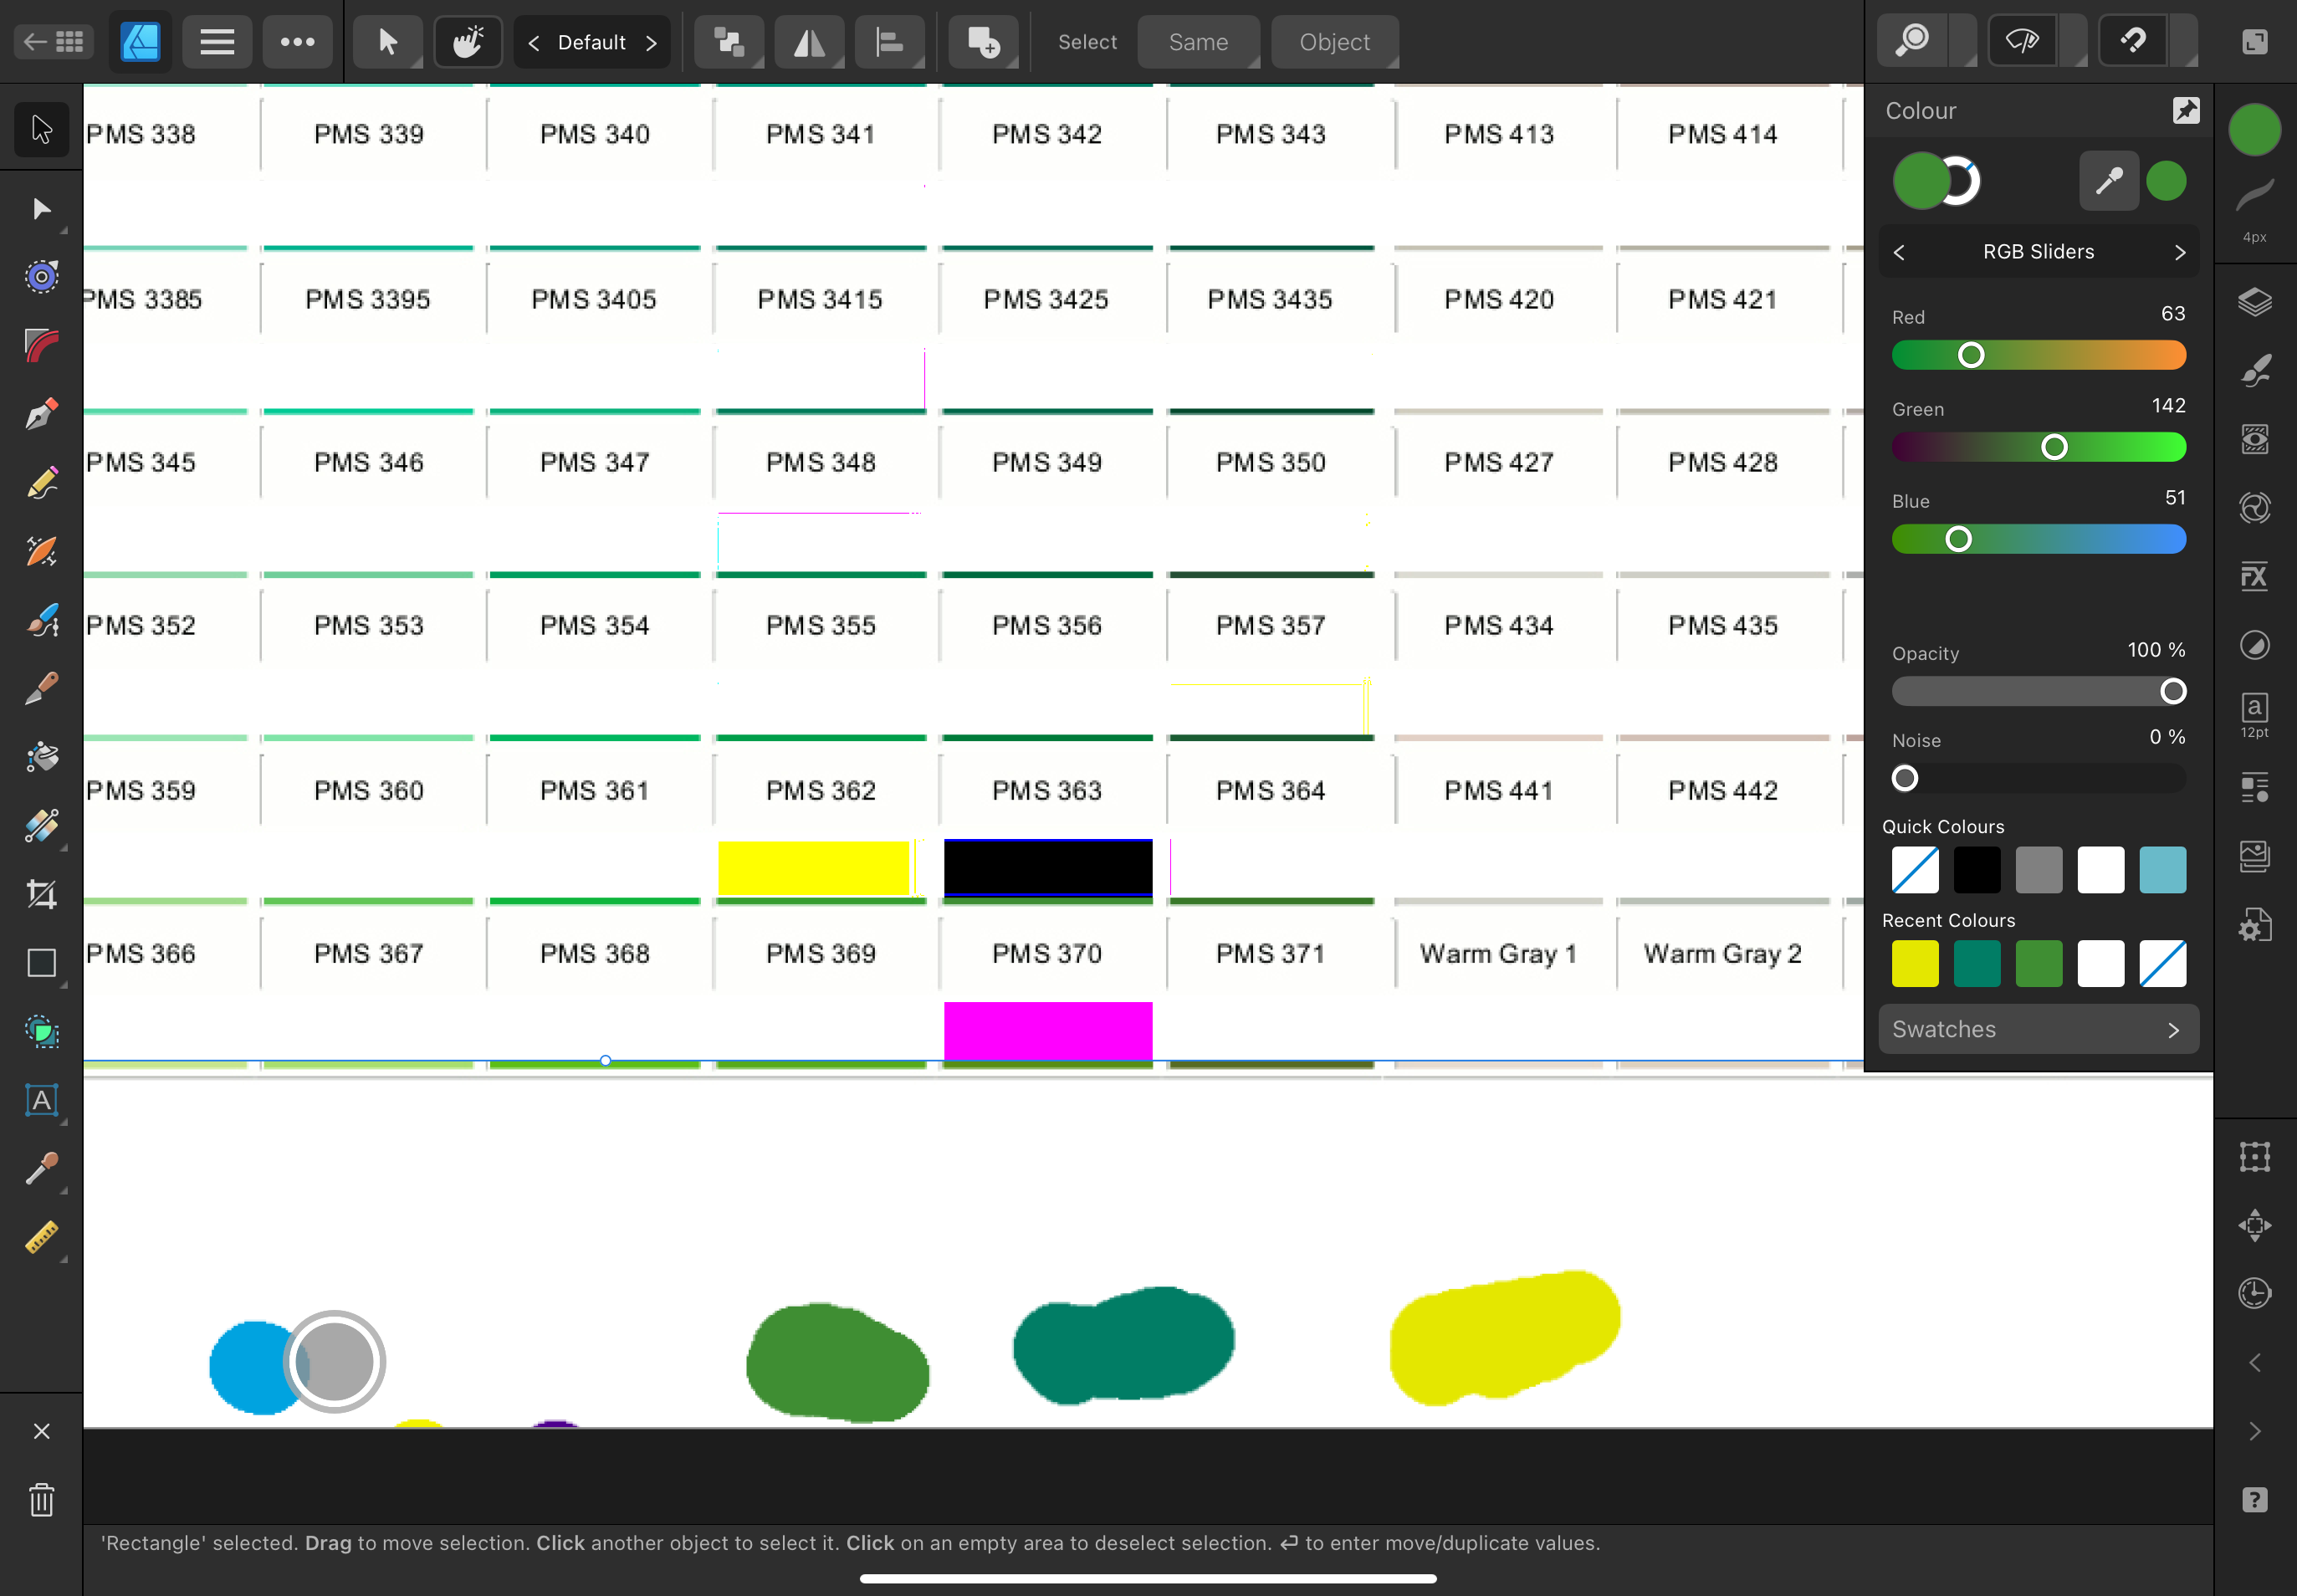Open the Transform studio panel

coord(2255,1157)
